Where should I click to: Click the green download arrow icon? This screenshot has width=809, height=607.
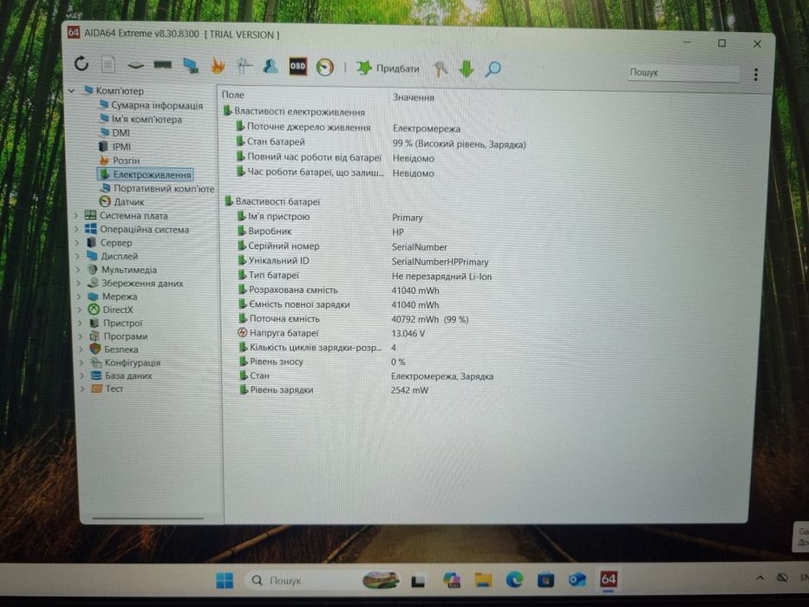pyautogui.click(x=466, y=69)
